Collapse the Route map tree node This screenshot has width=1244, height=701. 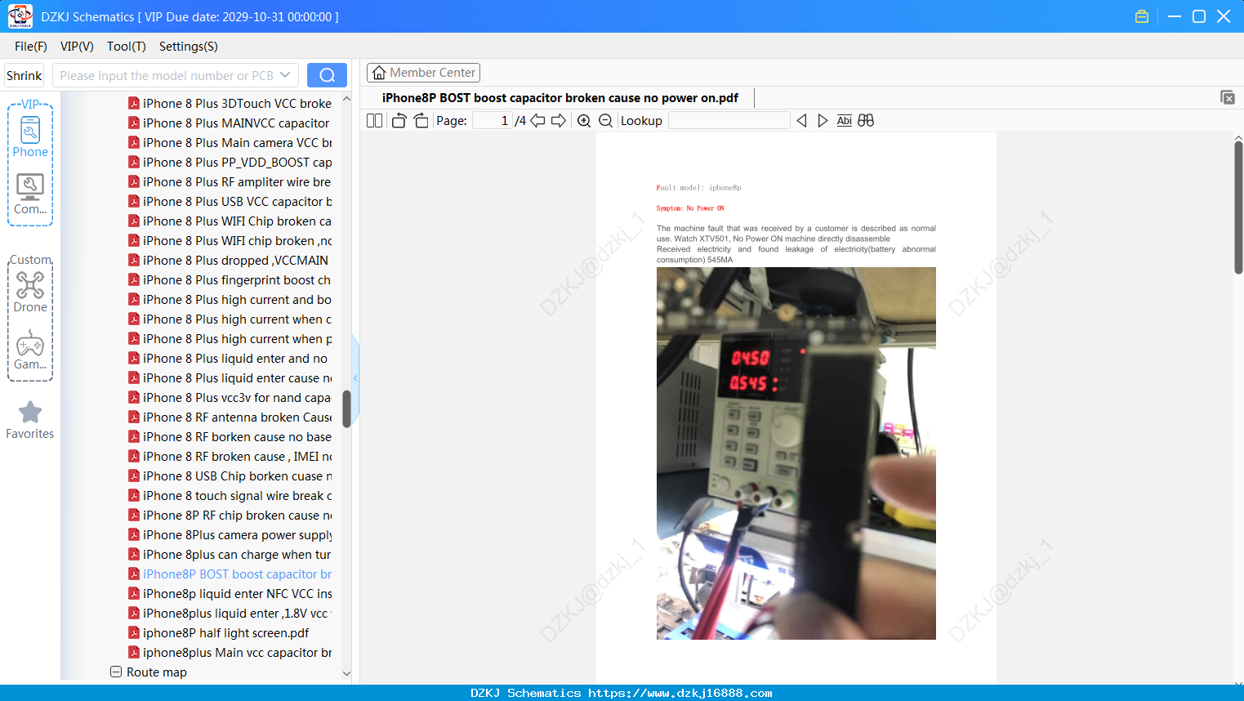tap(116, 672)
